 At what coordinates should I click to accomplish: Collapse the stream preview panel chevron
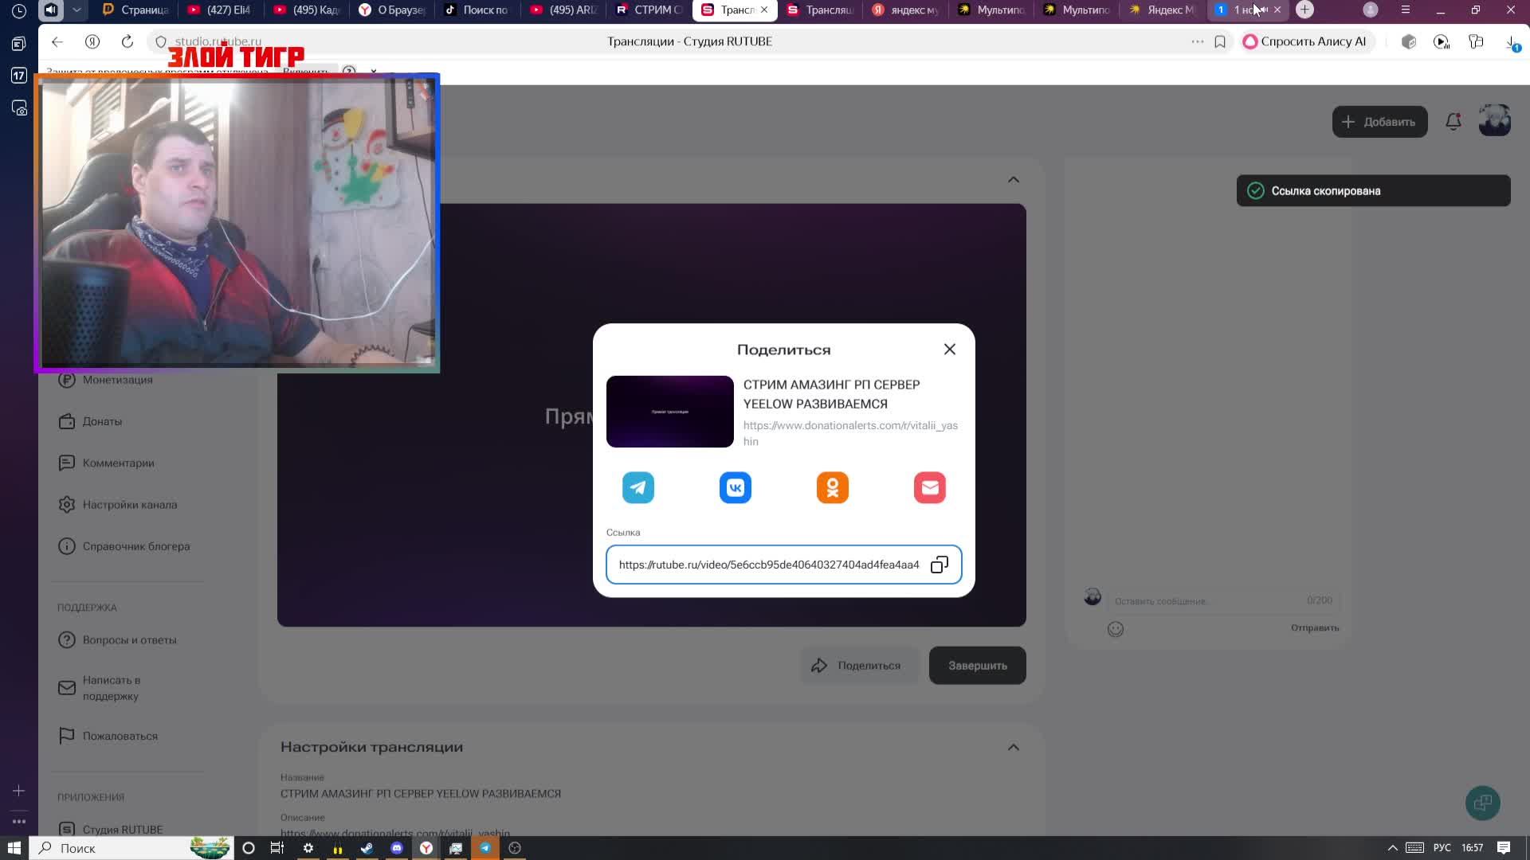click(1014, 180)
